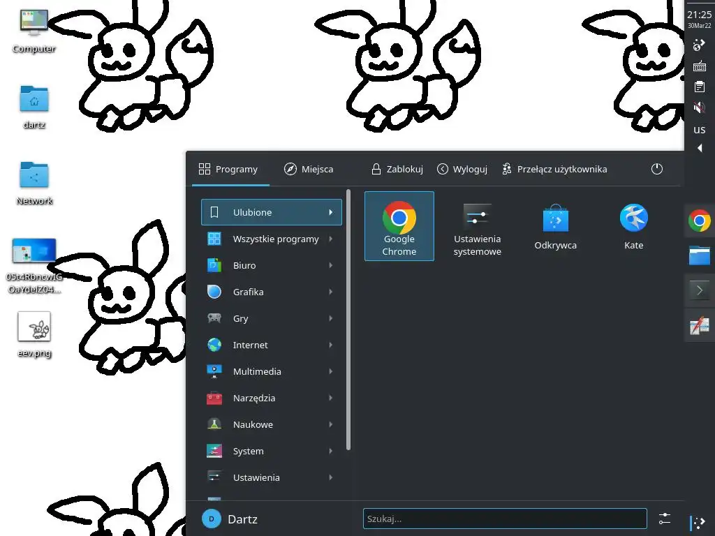Open file manager from the side panel
The width and height of the screenshot is (715, 536).
(x=699, y=255)
